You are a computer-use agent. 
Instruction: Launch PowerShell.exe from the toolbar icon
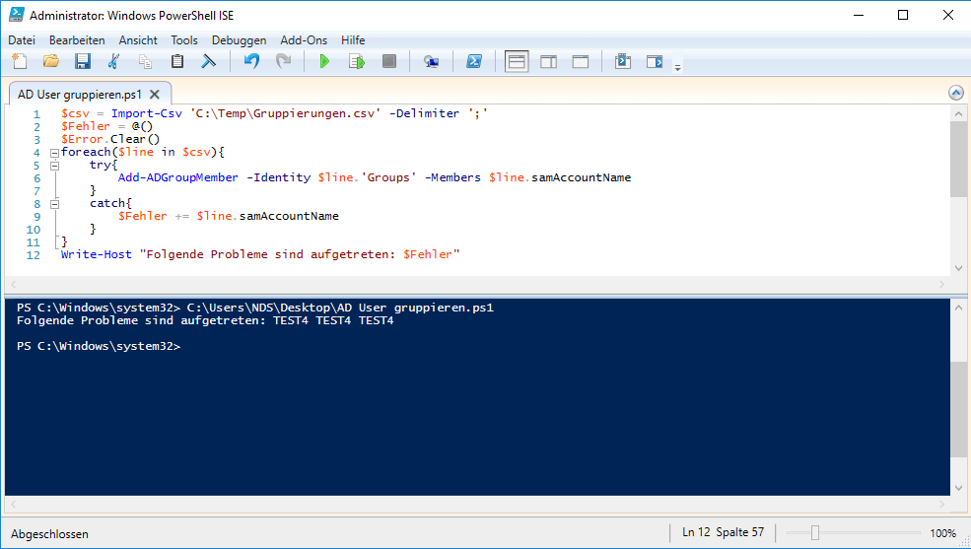474,62
